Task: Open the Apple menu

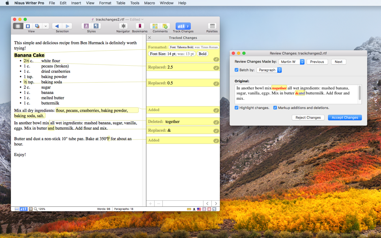Action: [x=7, y=3]
